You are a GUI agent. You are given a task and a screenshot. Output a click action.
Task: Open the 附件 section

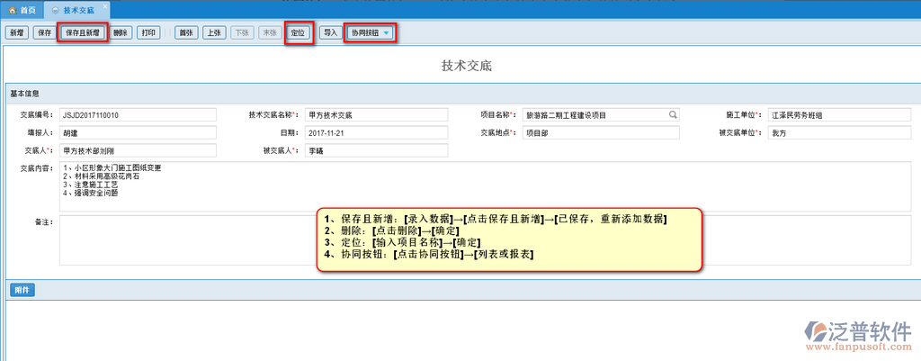pos(22,290)
